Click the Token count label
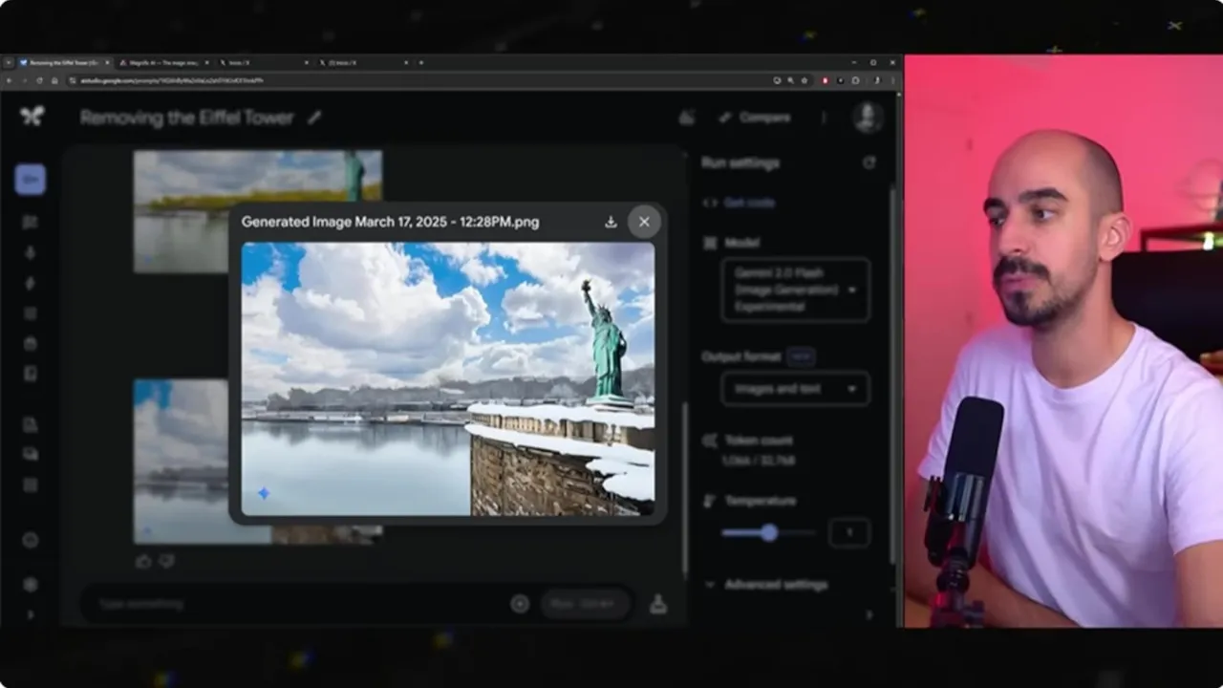 [x=758, y=441]
